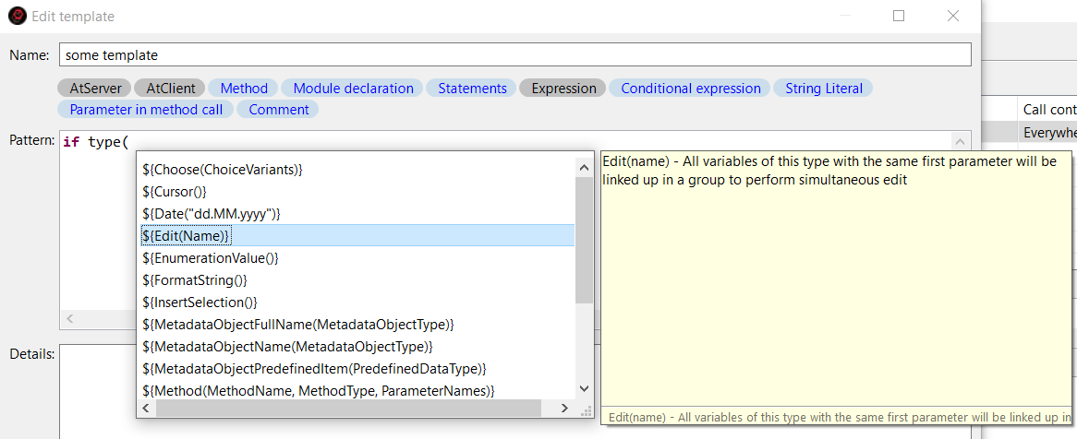Screen dimensions: 1077x439
Task: Click the Name input field
Action: [514, 55]
